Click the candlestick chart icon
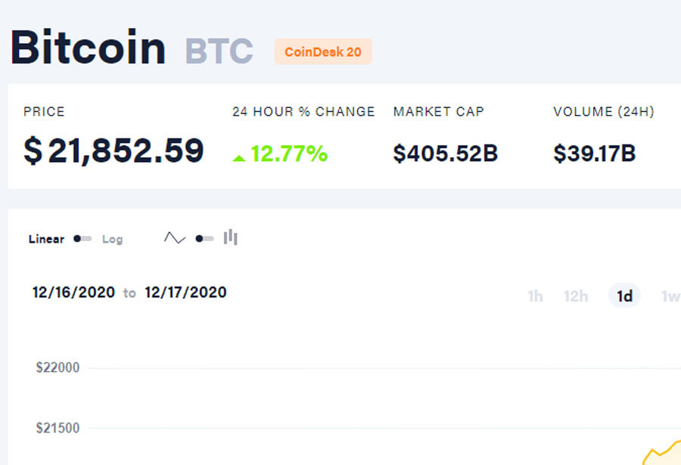Viewport: 681px width, 465px height. [x=231, y=238]
